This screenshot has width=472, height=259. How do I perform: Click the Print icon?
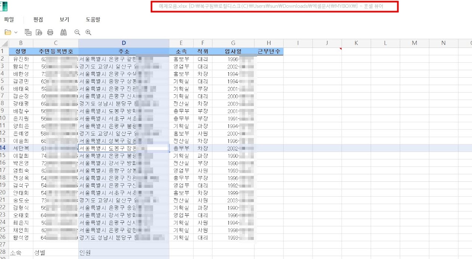tap(50, 32)
